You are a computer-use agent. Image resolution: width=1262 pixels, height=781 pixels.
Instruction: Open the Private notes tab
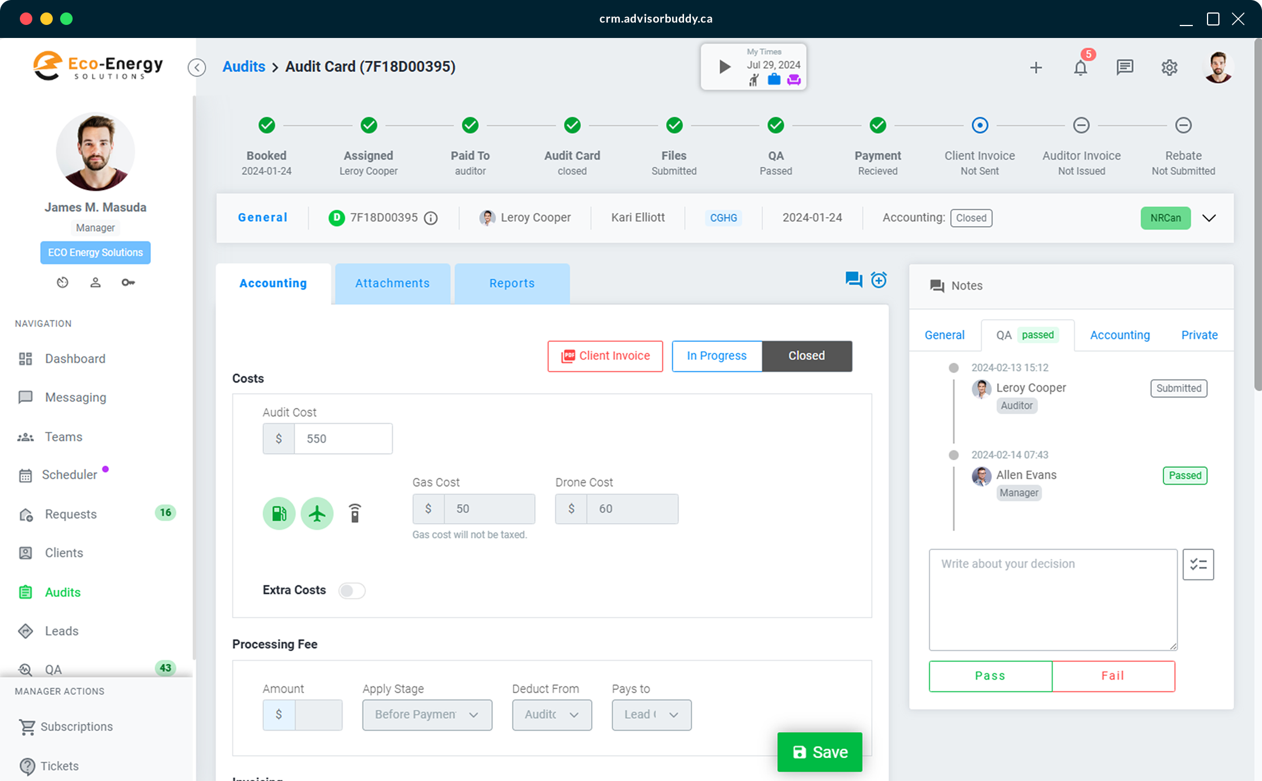1199,335
